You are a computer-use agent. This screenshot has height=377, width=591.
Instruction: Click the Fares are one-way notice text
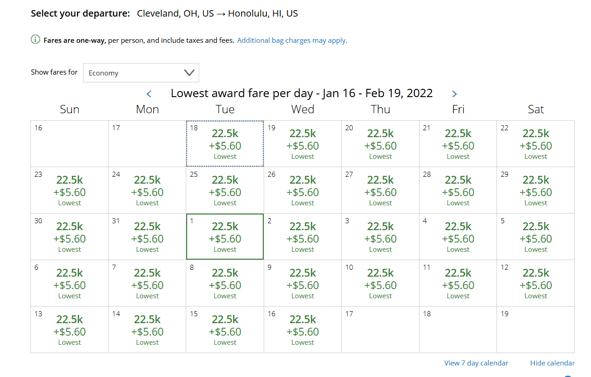139,41
